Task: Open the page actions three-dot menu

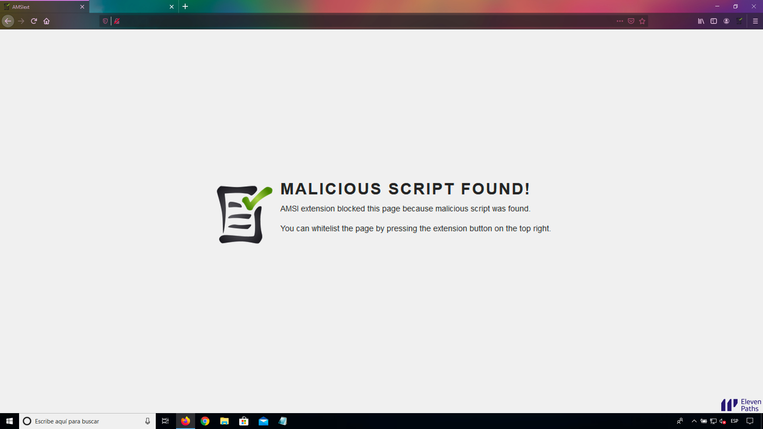Action: (x=620, y=21)
